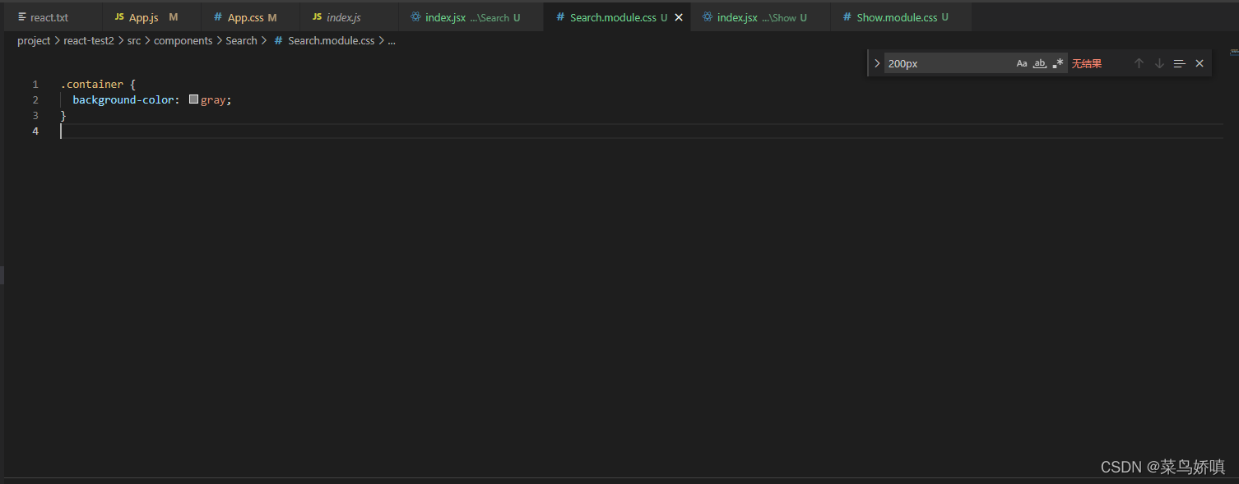Open the index.js tab

[x=349, y=17]
